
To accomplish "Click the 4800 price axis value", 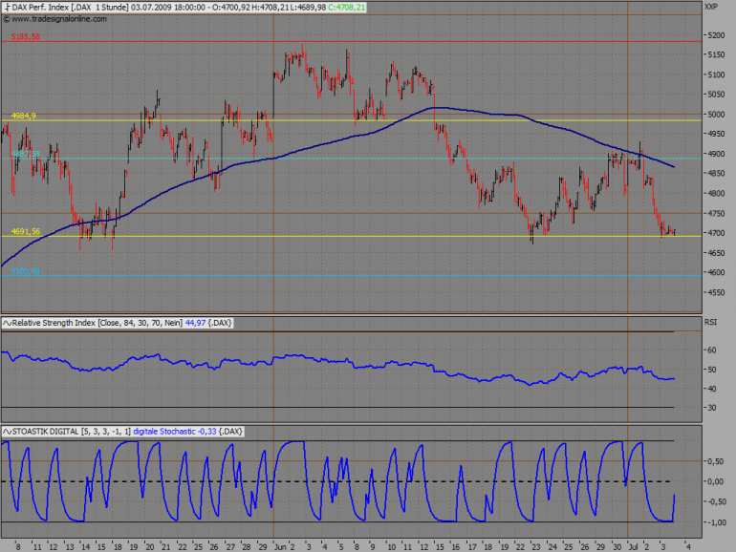I will (x=715, y=193).
